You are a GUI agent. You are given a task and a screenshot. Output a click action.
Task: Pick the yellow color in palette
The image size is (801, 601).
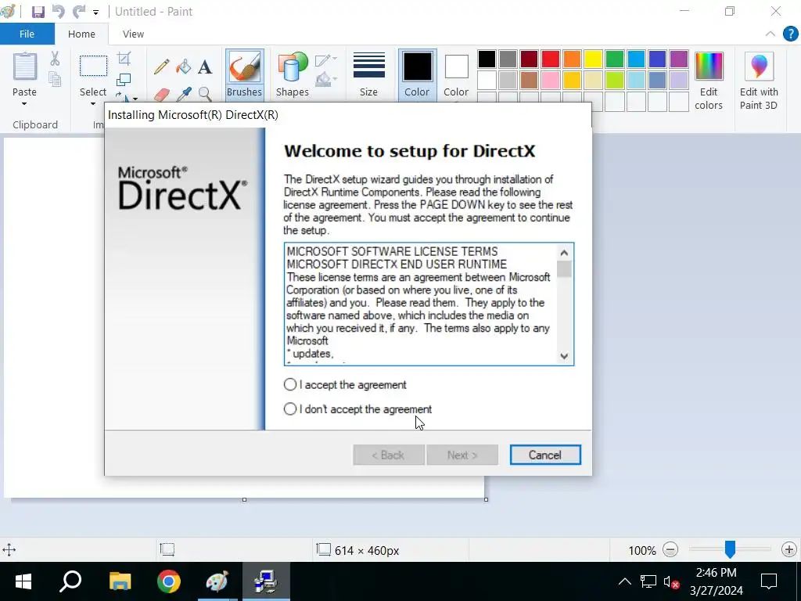coord(593,59)
